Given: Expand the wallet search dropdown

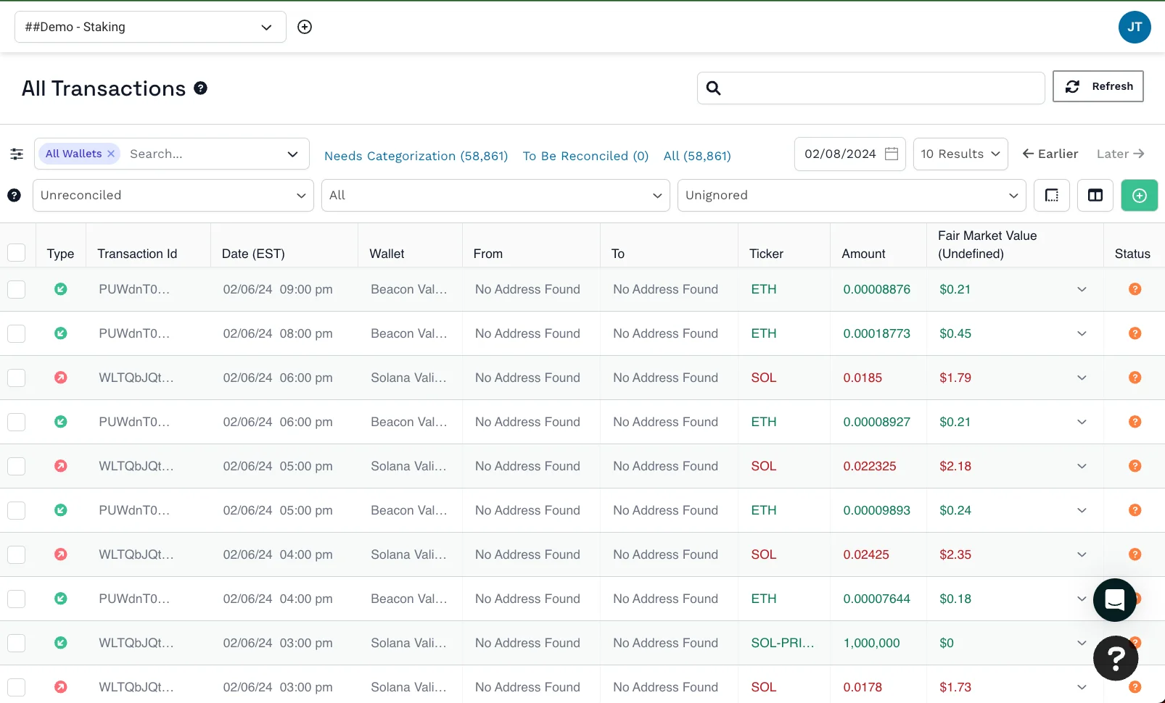Looking at the screenshot, I should tap(292, 154).
